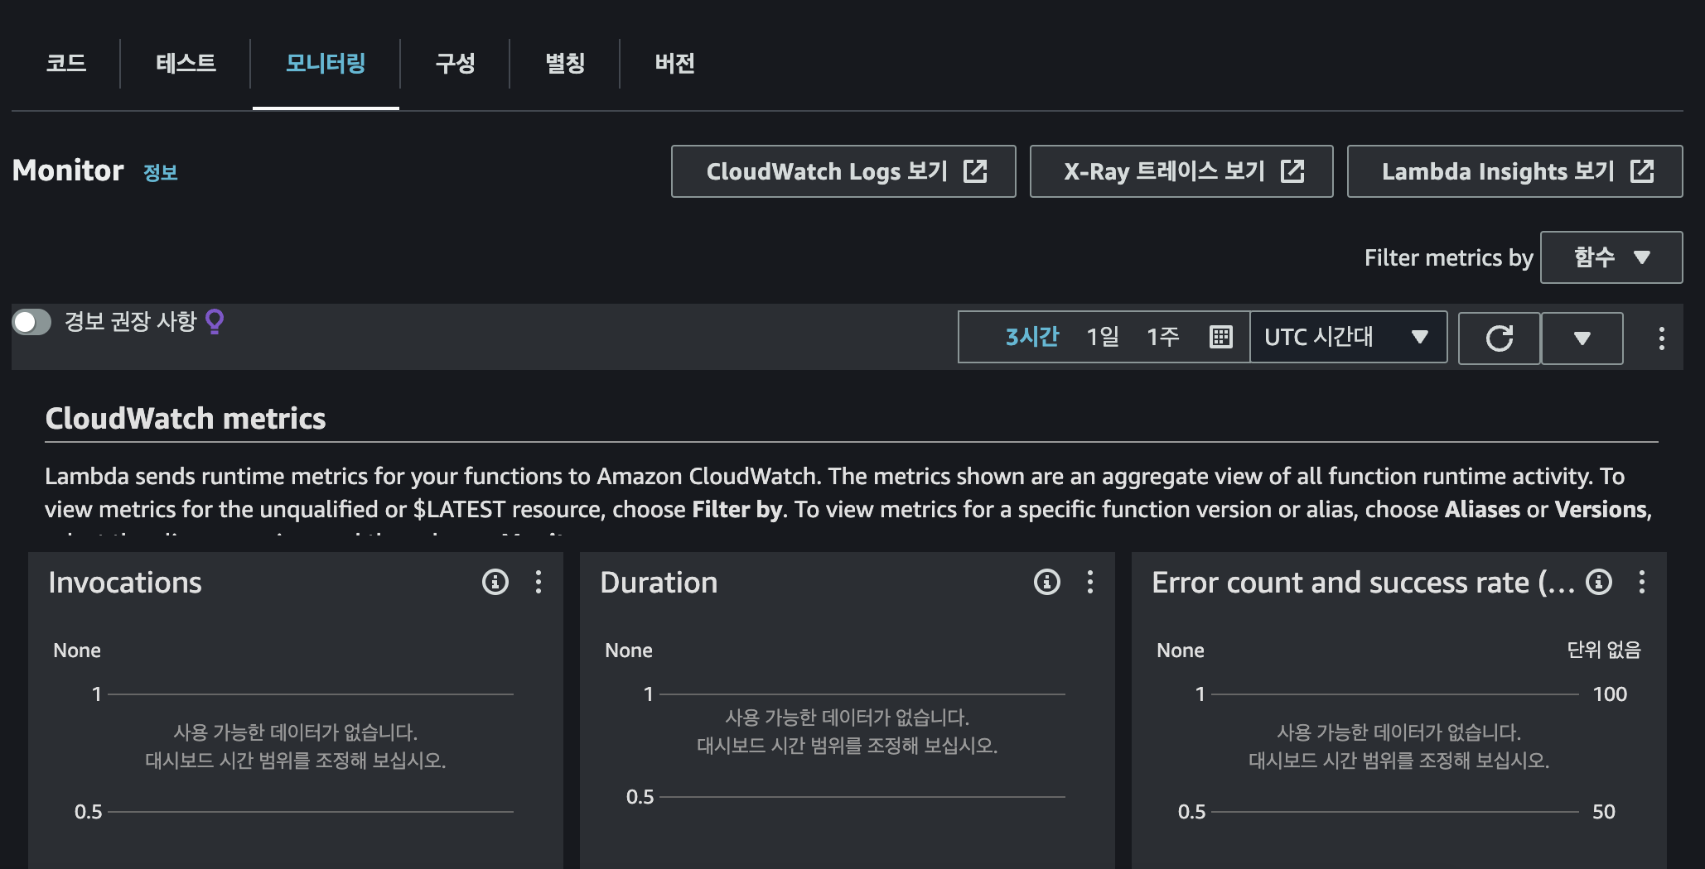The height and width of the screenshot is (869, 1705).
Task: Switch to the 테스트 tab
Action: click(186, 64)
